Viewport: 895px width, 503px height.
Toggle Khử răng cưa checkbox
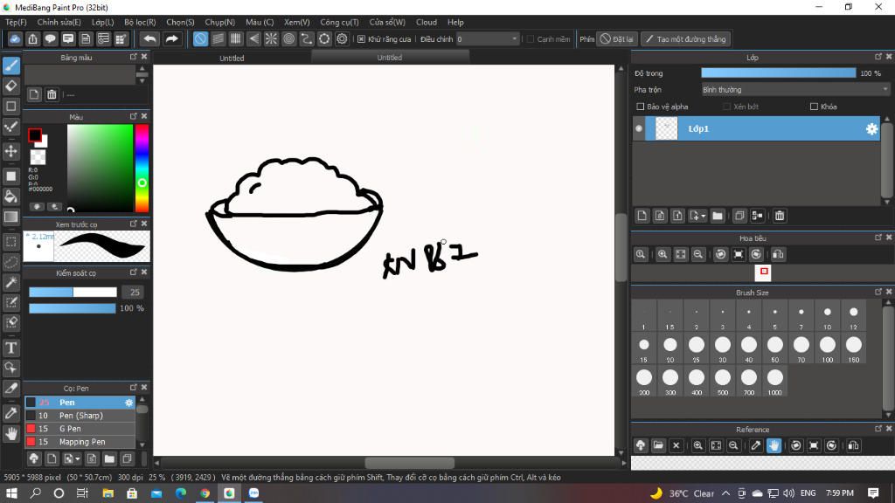click(x=361, y=39)
